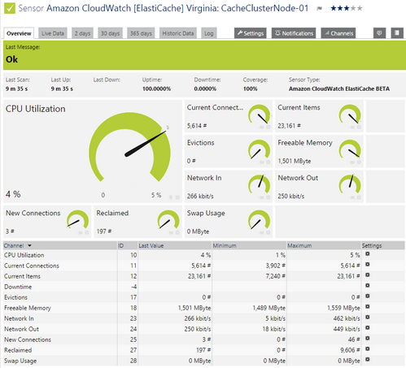Open gear settings for Evictions channel
Image resolution: width=406 pixels, height=368 pixels.
click(x=367, y=296)
